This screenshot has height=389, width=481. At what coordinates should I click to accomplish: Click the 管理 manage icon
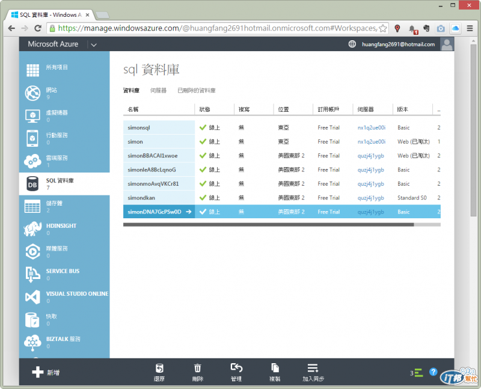(236, 367)
